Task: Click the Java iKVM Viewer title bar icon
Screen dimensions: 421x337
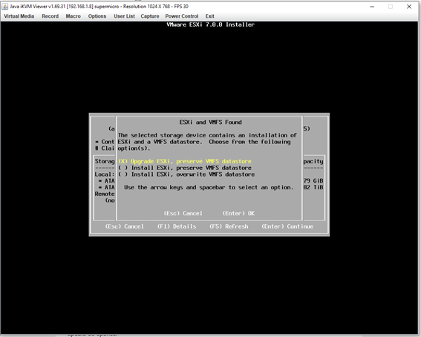Action: [5, 7]
